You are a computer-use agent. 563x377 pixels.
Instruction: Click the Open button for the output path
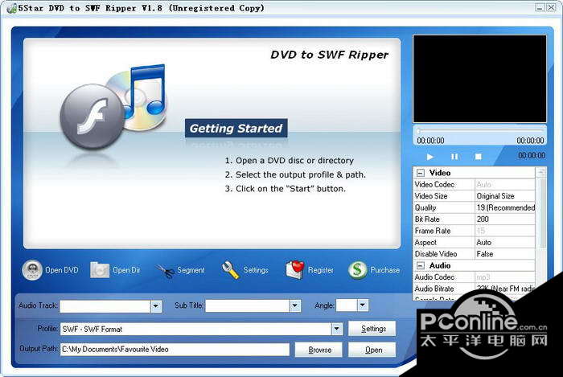(372, 350)
